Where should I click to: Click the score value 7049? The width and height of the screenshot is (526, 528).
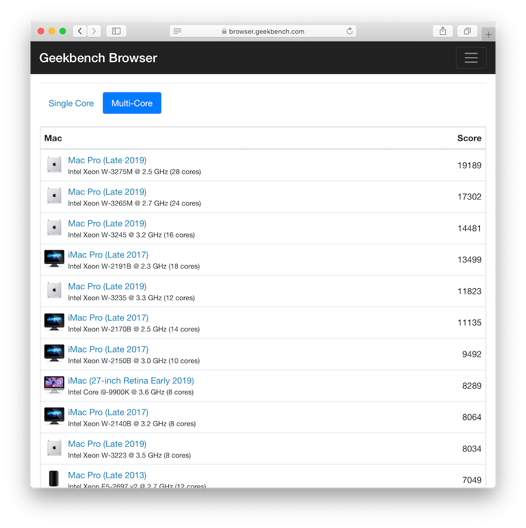pos(472,480)
